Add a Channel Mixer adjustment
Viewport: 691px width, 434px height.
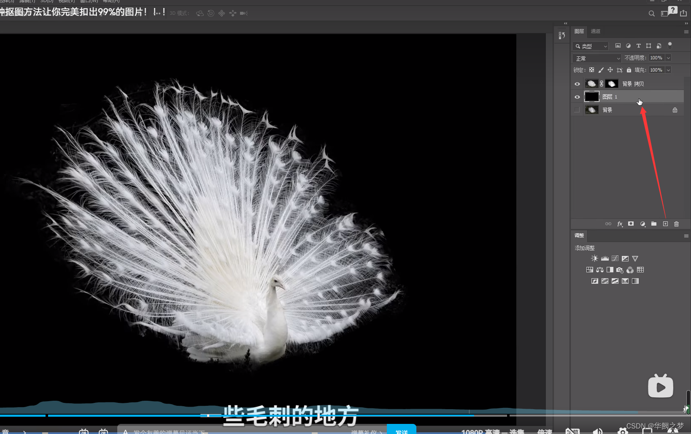[x=630, y=270]
